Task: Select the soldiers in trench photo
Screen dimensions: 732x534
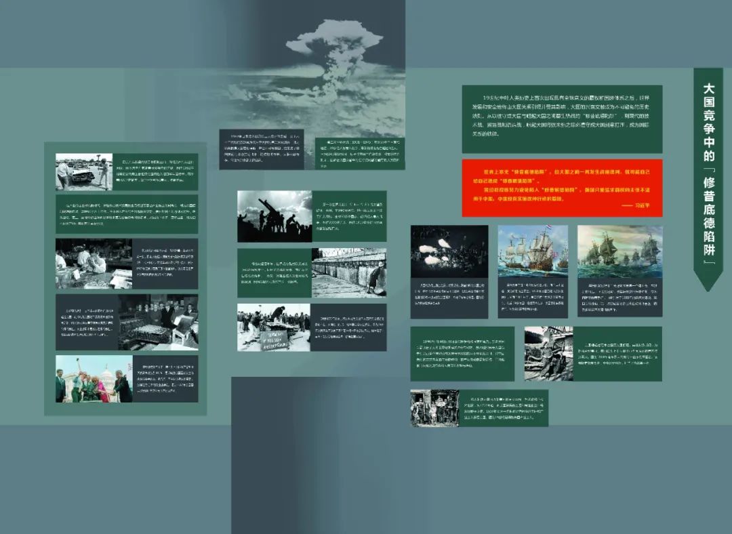Action: coord(548,354)
